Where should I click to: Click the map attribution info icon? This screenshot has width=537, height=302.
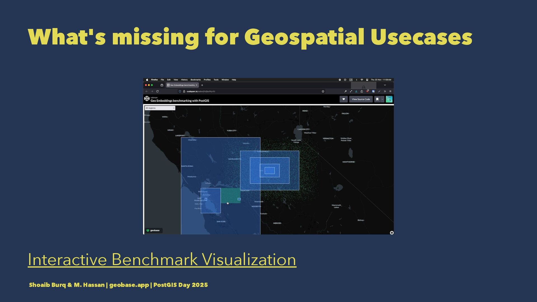coord(392,233)
